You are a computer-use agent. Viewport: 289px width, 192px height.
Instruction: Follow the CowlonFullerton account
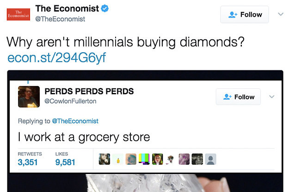[238, 97]
